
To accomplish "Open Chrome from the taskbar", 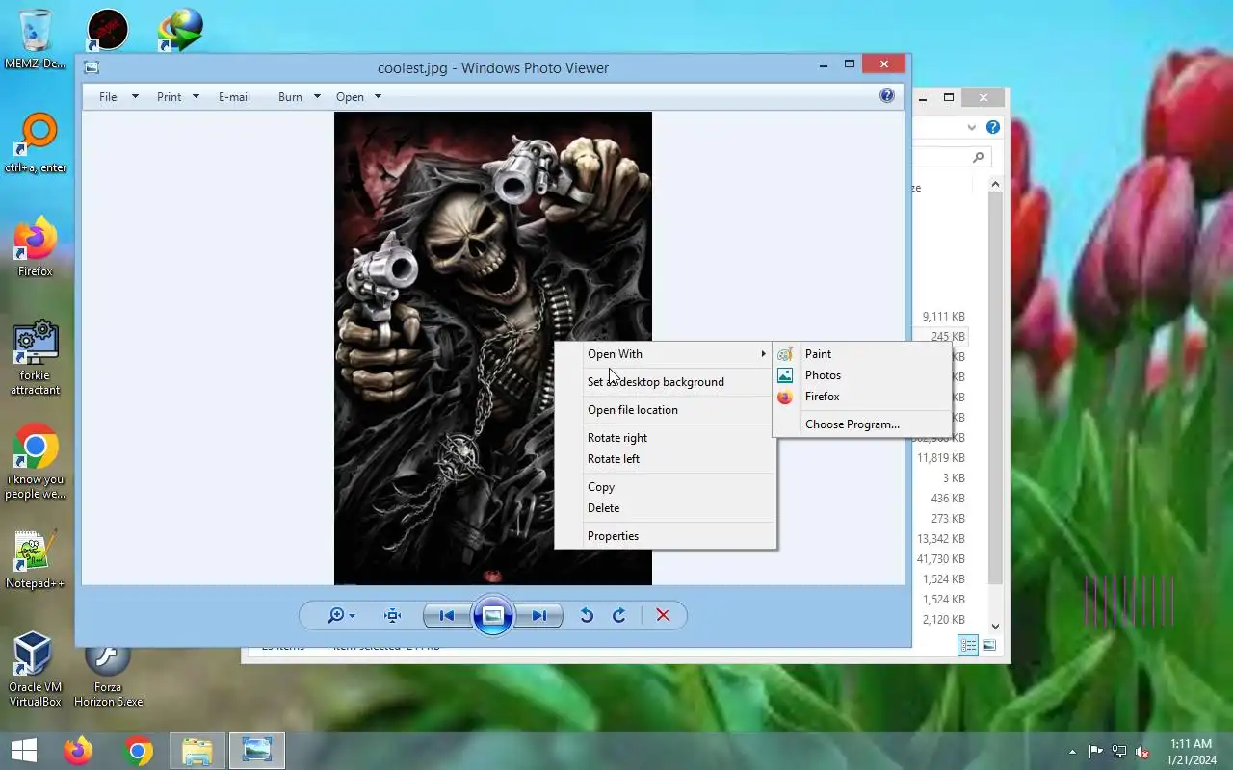I will coord(138,751).
